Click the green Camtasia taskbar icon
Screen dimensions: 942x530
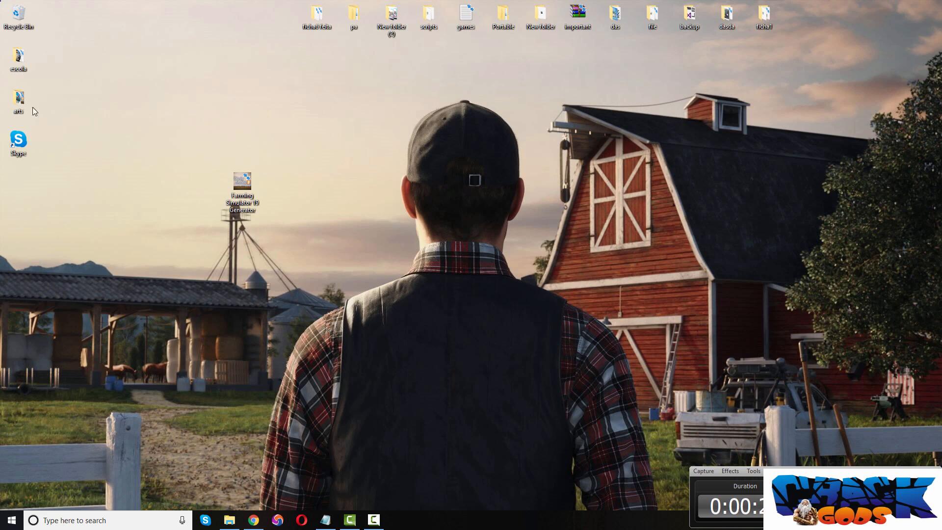349,520
